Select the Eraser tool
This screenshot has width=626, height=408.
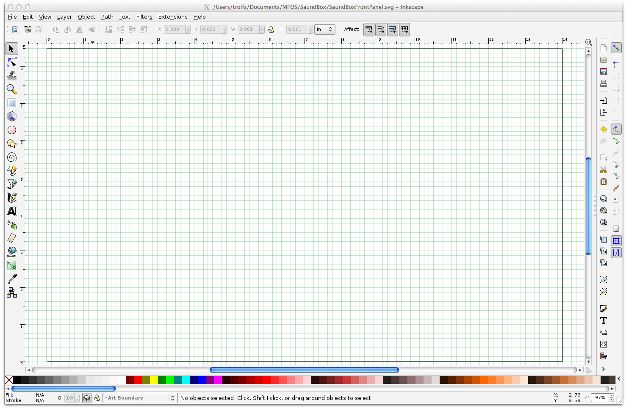(12, 238)
